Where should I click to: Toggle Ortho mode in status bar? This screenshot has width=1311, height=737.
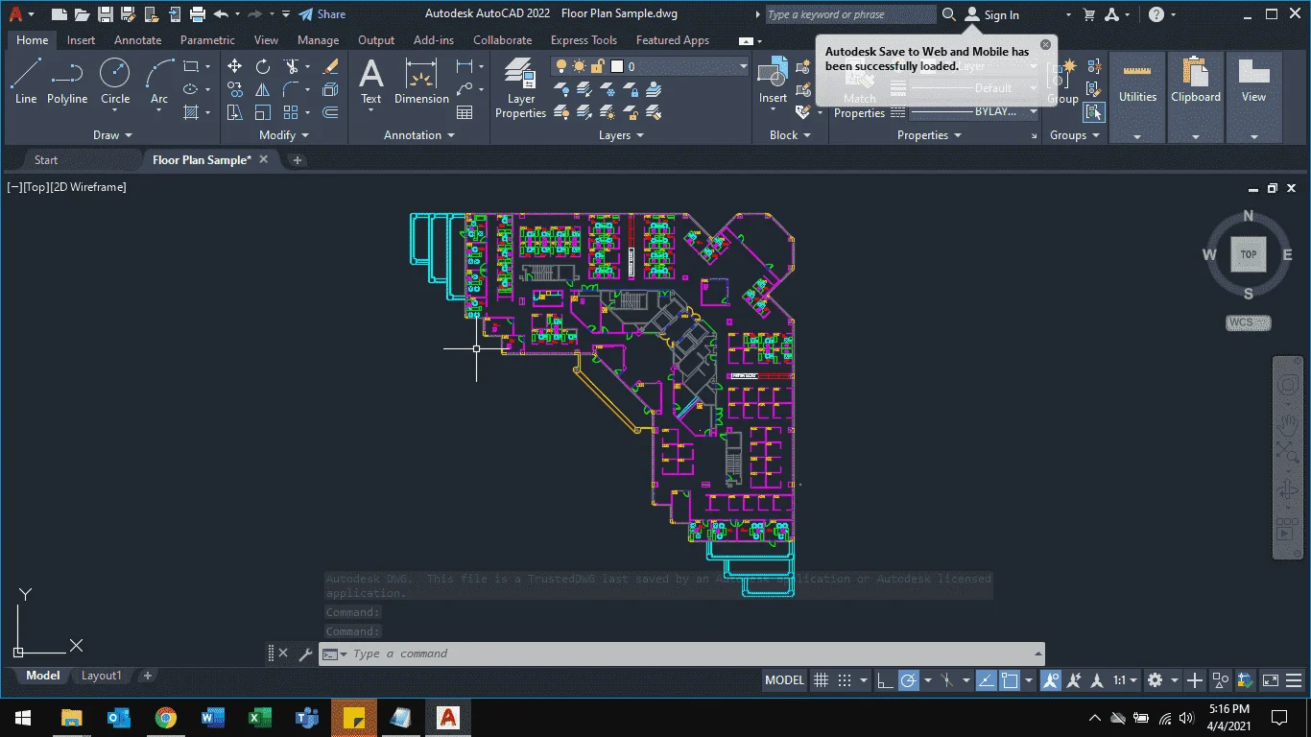[885, 680]
